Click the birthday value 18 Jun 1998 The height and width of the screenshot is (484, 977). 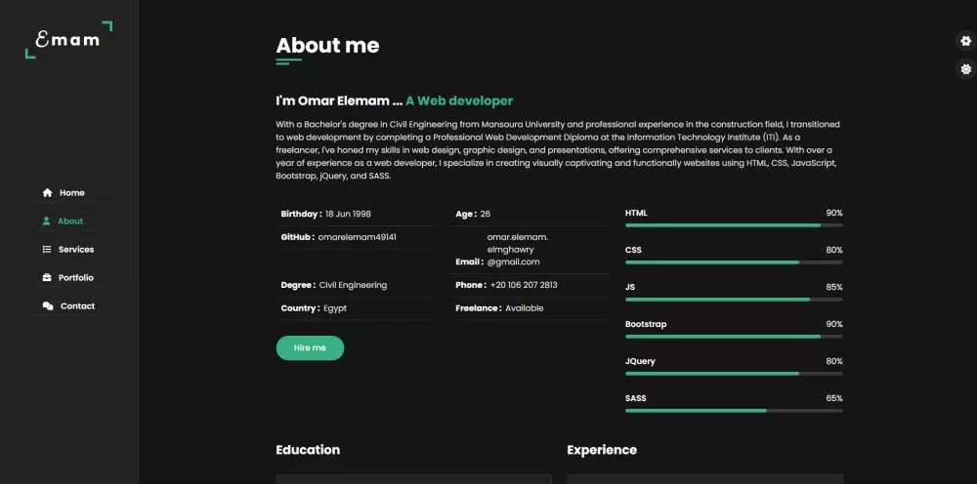point(349,214)
